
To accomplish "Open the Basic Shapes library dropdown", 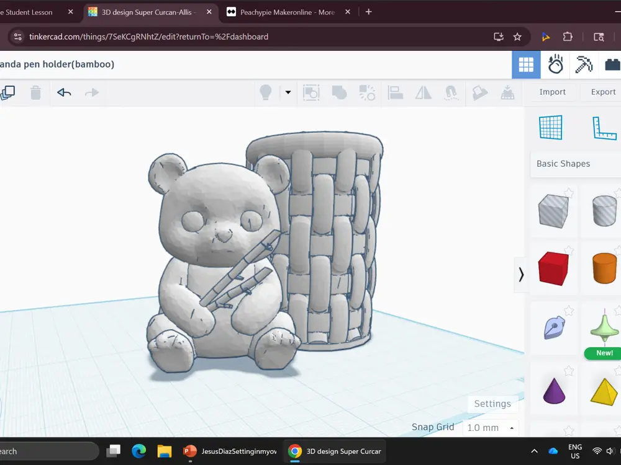I will (576, 164).
